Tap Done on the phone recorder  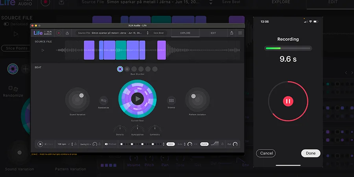pos(311,153)
